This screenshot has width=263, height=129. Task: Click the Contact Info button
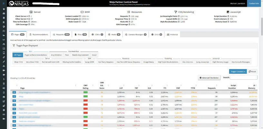pyautogui.click(x=255, y=4)
